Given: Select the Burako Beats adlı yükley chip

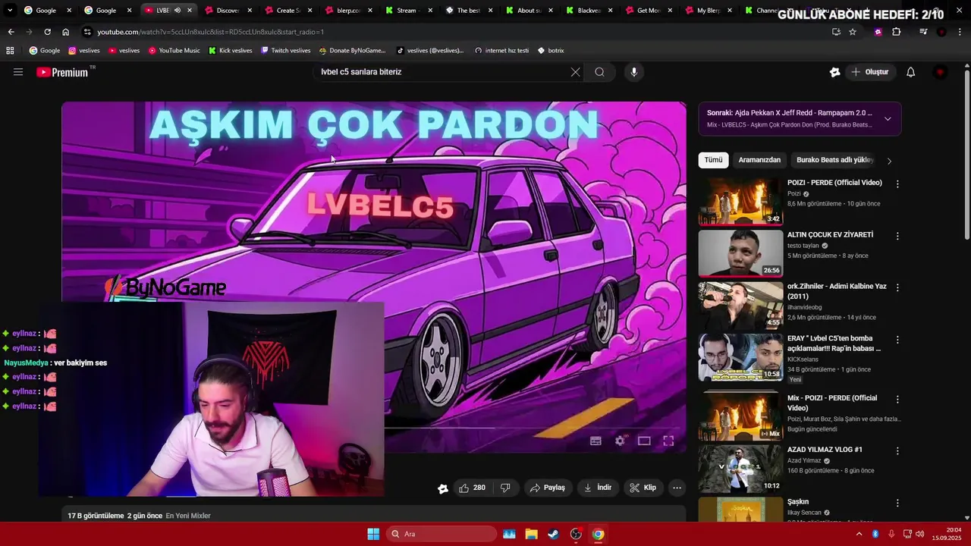Looking at the screenshot, I should tap(834, 160).
